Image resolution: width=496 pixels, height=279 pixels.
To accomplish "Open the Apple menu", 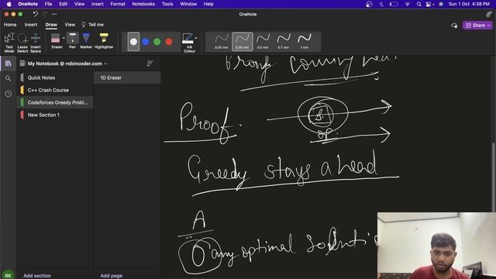I will (x=9, y=4).
